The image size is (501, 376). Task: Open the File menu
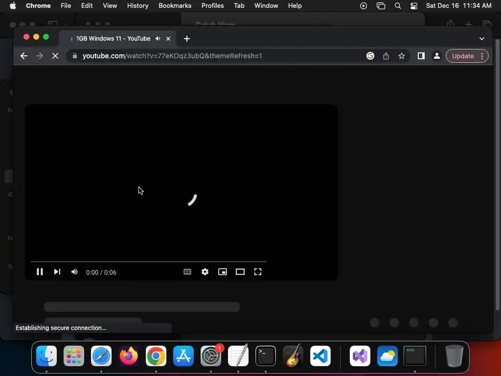(x=66, y=5)
